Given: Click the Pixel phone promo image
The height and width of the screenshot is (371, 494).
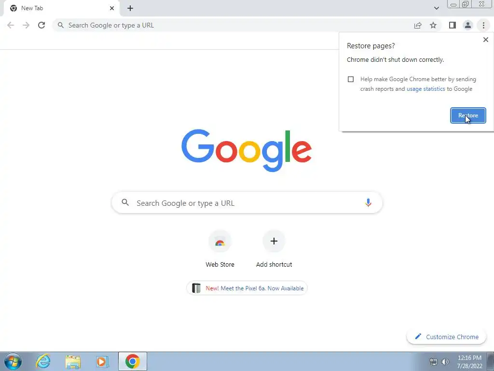Looking at the screenshot, I should pyautogui.click(x=196, y=288).
